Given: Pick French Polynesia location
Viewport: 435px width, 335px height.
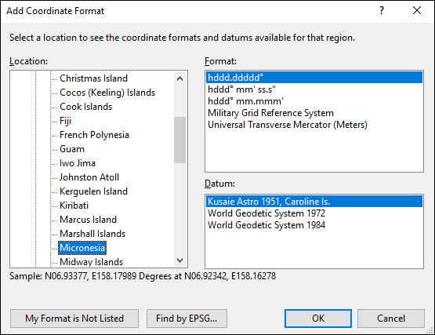Looking at the screenshot, I should (94, 135).
